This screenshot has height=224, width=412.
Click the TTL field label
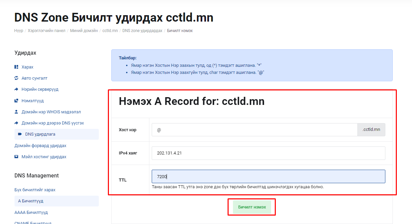[123, 180]
